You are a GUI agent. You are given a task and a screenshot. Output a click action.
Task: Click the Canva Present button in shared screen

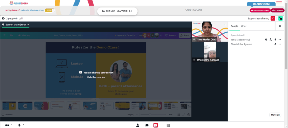coord(170,35)
